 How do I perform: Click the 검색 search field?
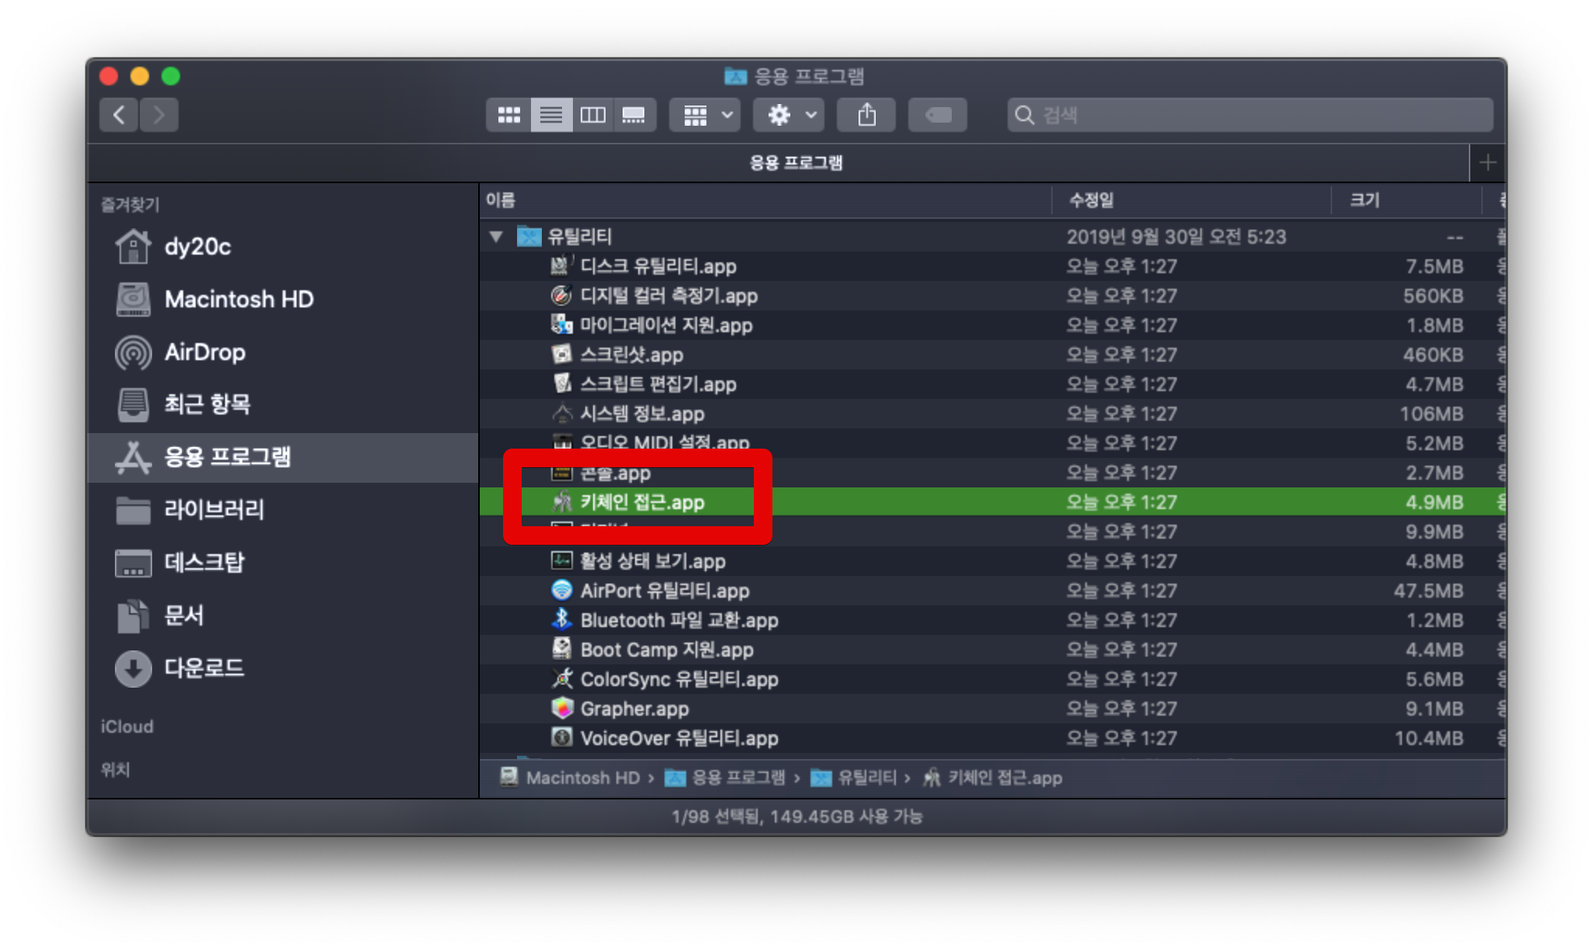pyautogui.click(x=1250, y=115)
